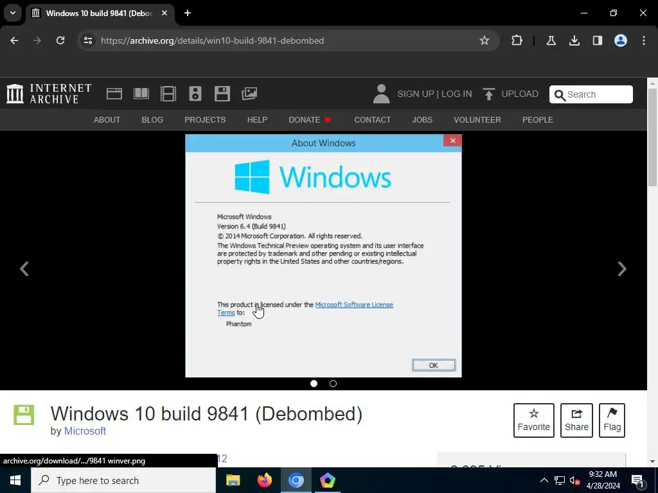Open the Video film-strip icon
Screen dimensions: 658x493
coord(168,94)
